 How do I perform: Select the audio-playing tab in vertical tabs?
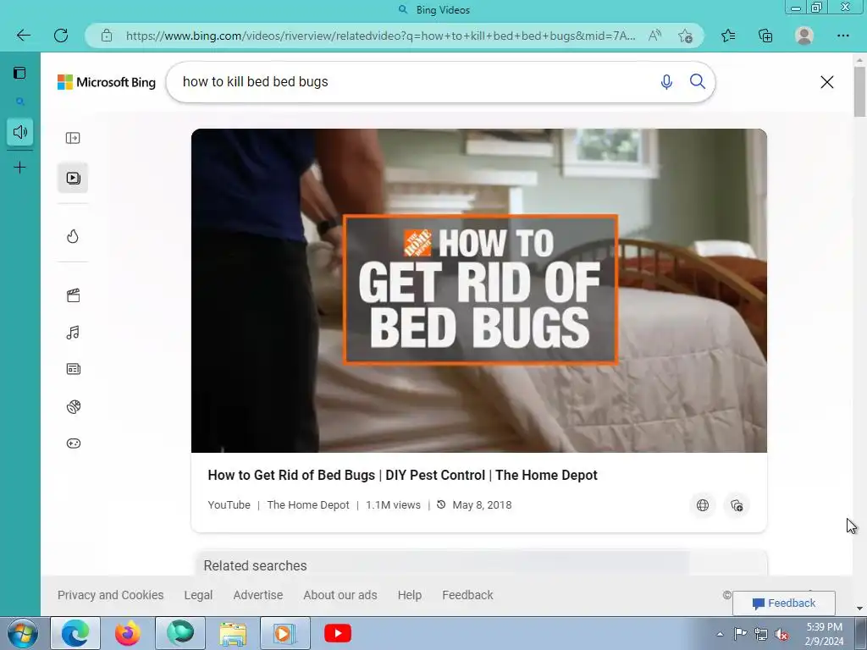pos(20,132)
